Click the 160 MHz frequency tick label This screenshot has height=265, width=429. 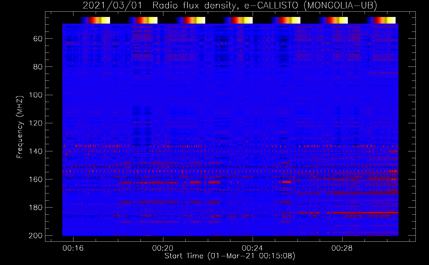(36, 179)
